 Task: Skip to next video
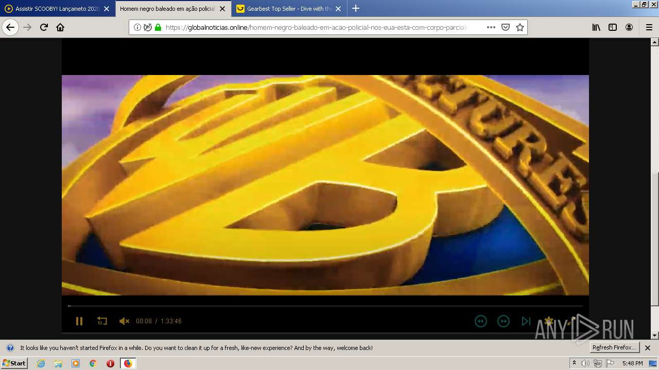(x=526, y=321)
